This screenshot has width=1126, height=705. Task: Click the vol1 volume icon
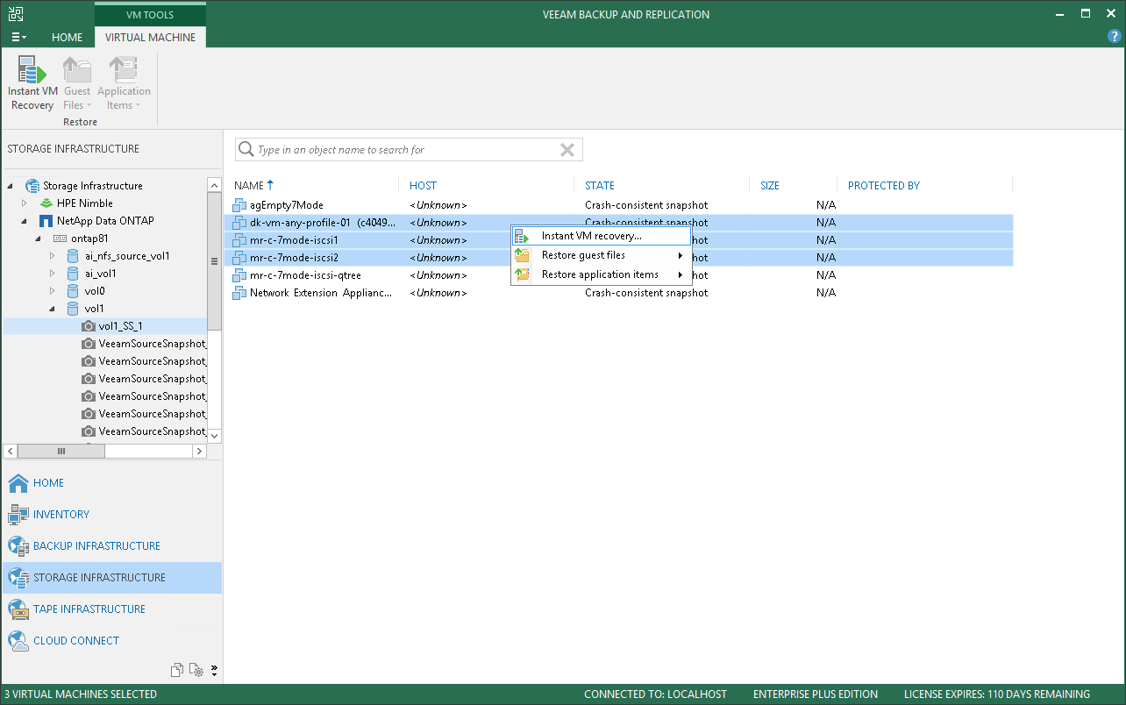[x=75, y=309]
